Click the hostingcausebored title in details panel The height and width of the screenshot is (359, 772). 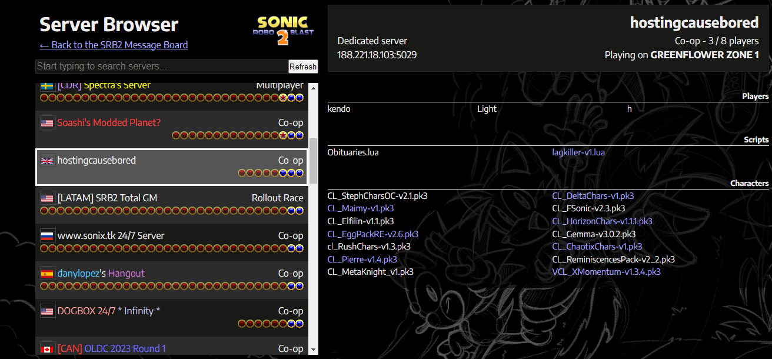pos(694,23)
